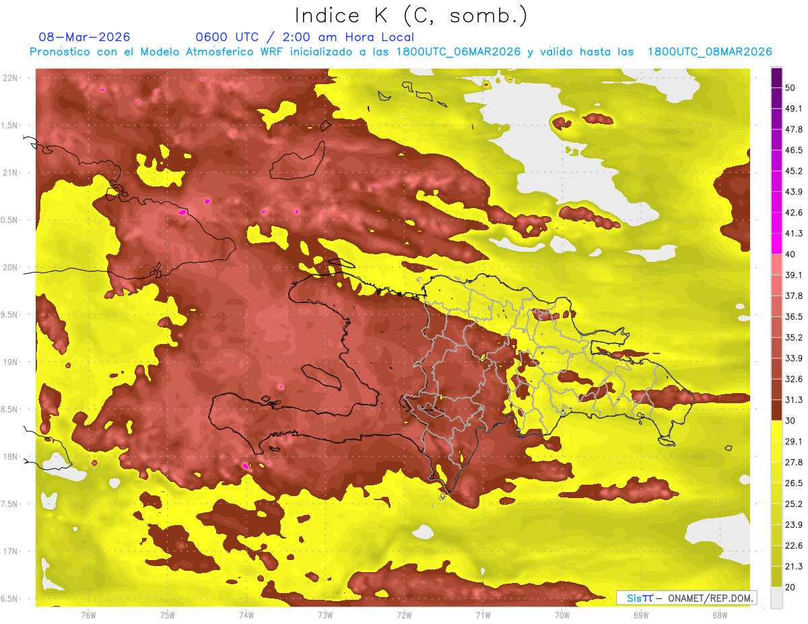Screen dimensions: 808x624
Task: Click the longitude axis label '69W'
Action: pos(641,615)
